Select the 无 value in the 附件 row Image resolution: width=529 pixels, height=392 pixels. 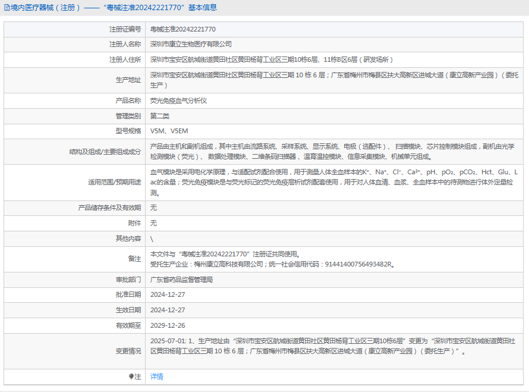tap(153, 223)
